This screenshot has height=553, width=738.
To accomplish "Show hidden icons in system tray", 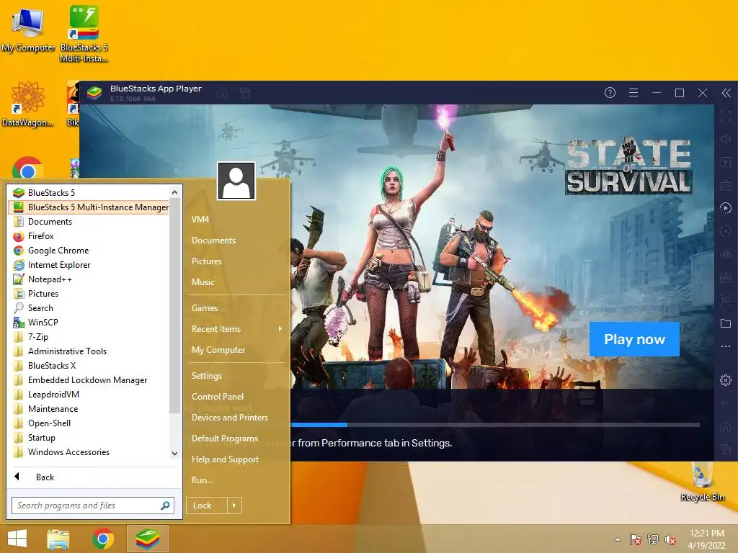I will (618, 539).
